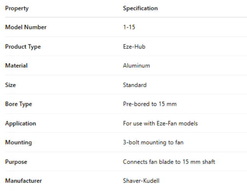Select the Product Type label
Screen dimensions: 247x191
point(23,47)
